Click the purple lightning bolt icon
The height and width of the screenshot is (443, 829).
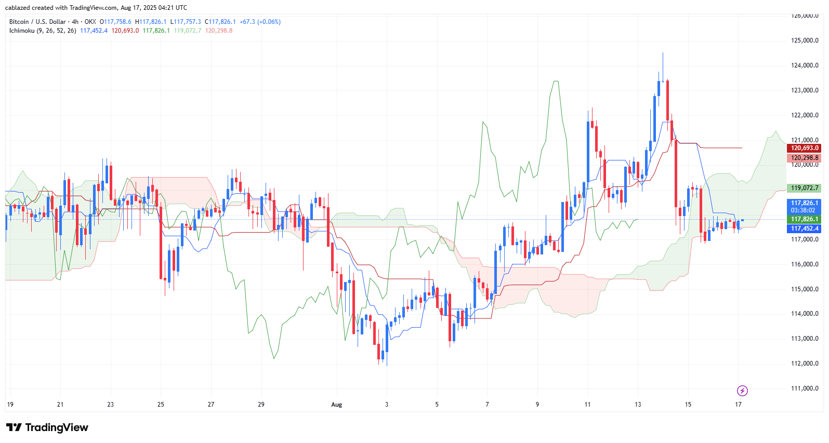click(742, 391)
